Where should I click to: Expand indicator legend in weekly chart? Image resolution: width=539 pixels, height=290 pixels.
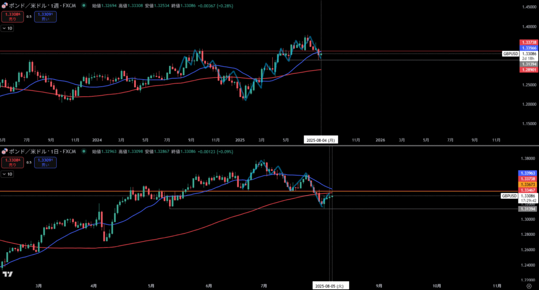[7, 28]
